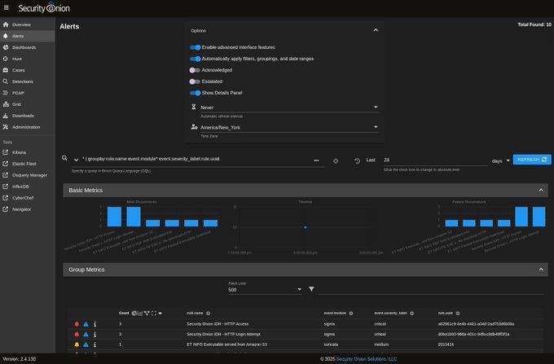Click the clock icon to use absolute time

point(357,160)
